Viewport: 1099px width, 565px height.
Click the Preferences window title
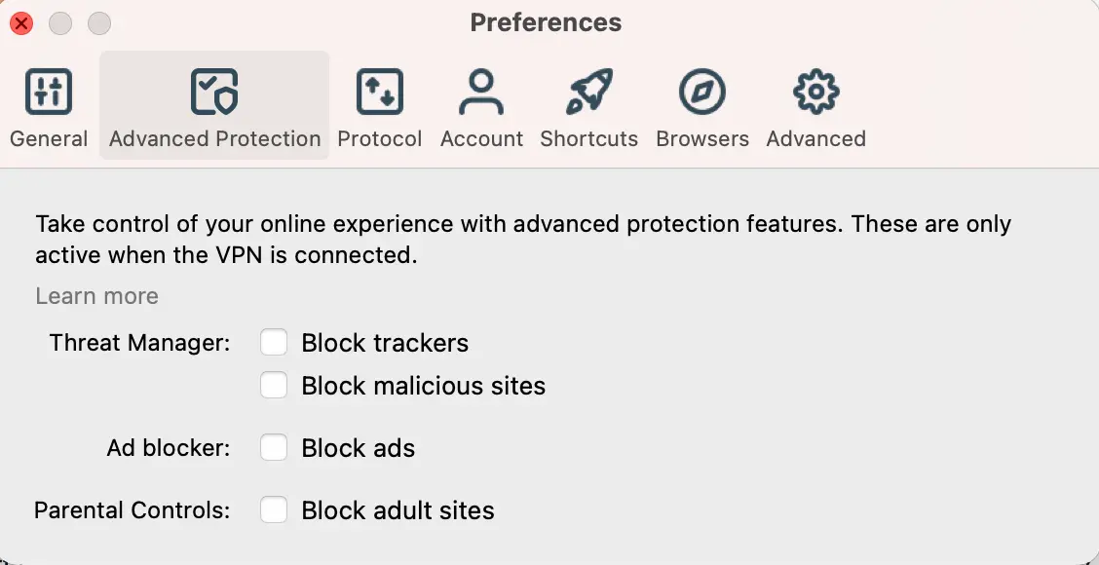tap(546, 21)
